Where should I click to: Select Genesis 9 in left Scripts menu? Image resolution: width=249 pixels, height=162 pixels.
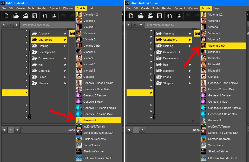click(99, 120)
